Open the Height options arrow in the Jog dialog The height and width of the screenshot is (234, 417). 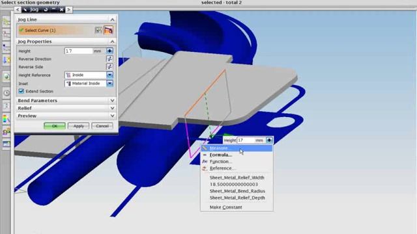click(109, 51)
